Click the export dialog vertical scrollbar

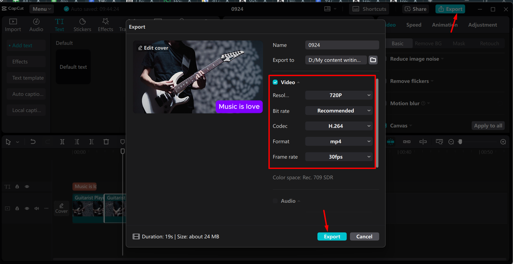pos(377,122)
